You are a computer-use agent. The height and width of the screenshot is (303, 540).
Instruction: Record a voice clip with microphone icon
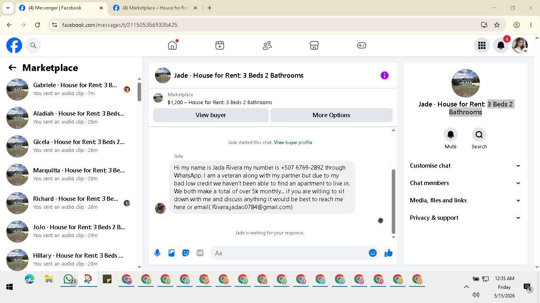(x=157, y=253)
